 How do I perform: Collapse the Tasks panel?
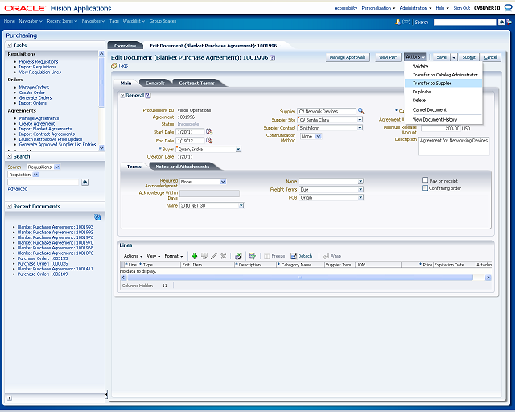point(10,46)
